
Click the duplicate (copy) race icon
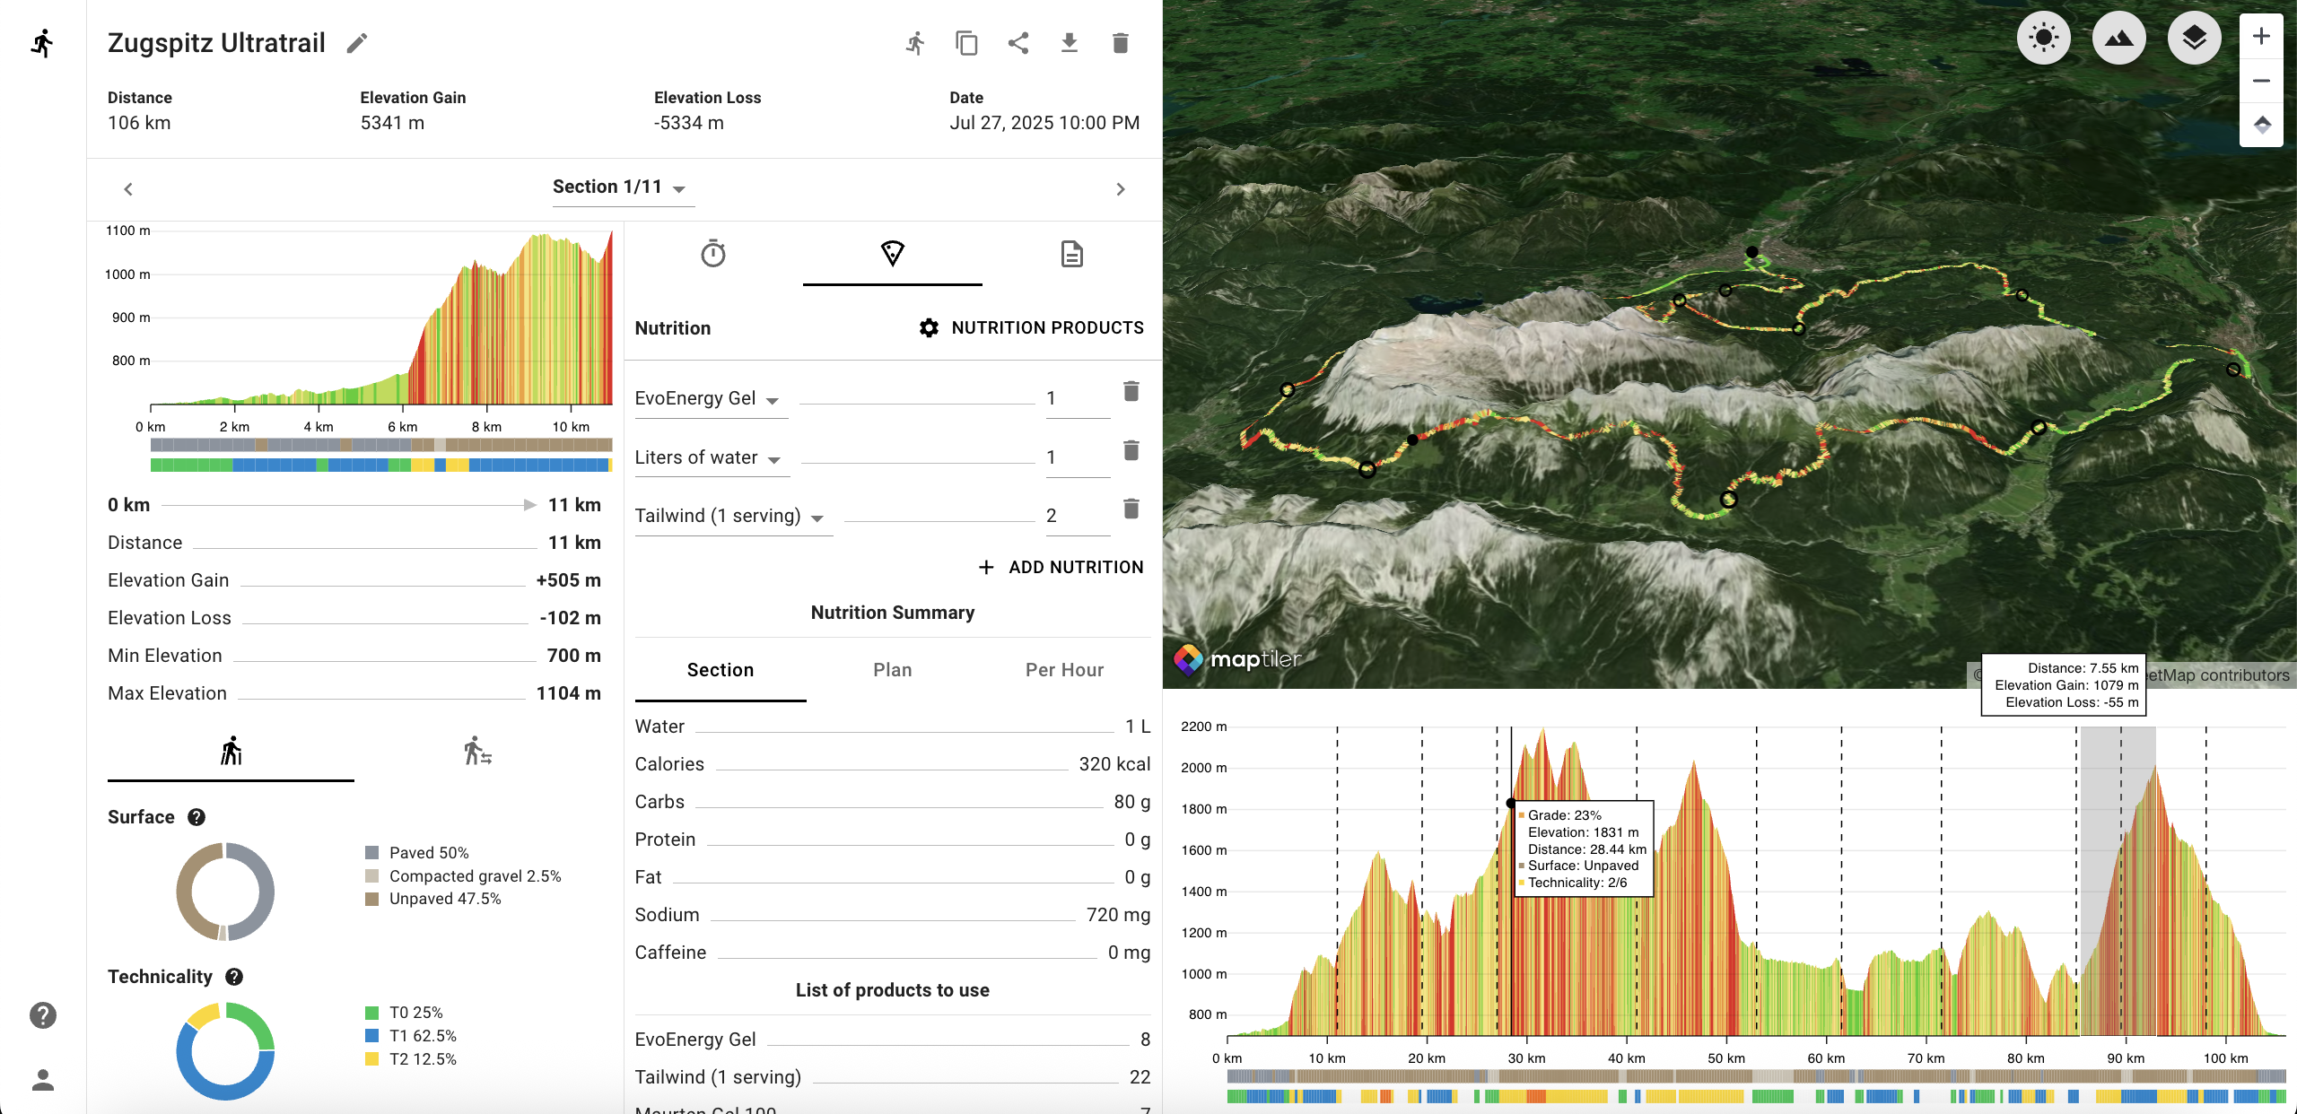click(x=966, y=43)
